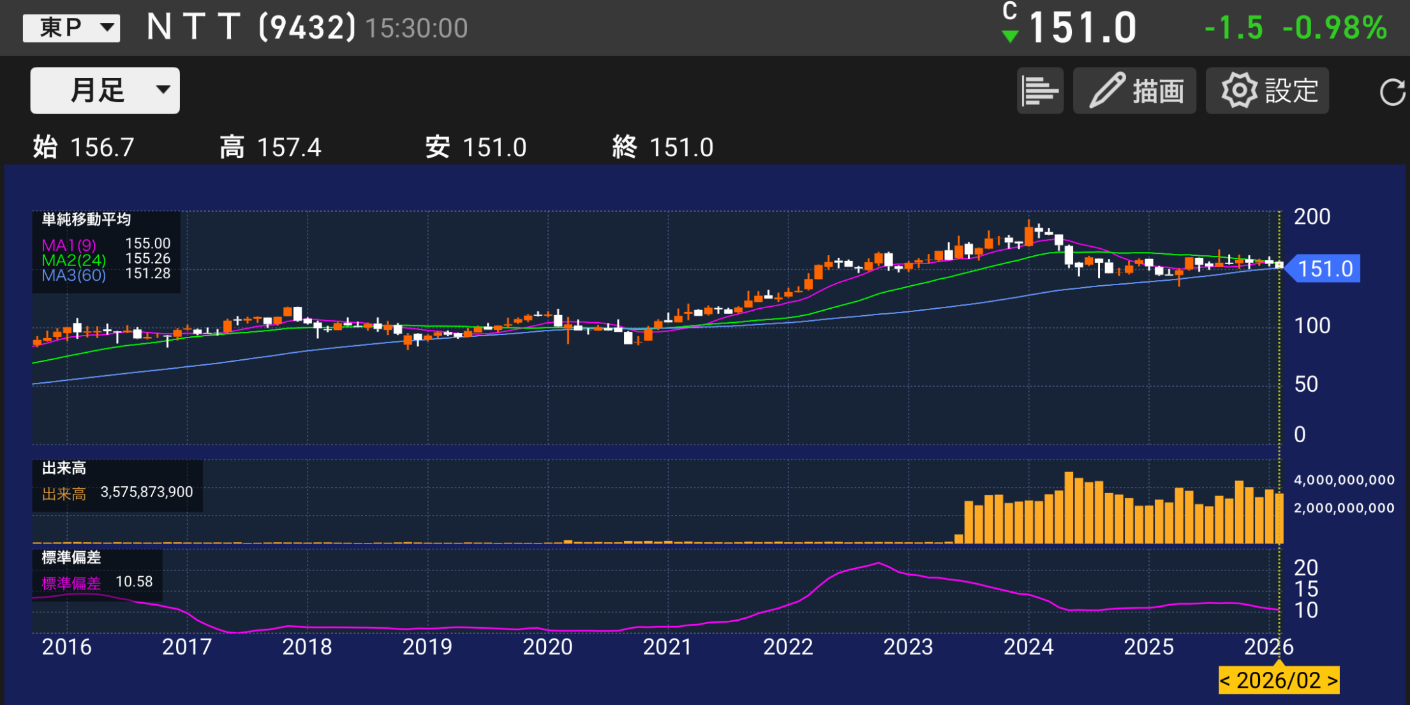Click the 標準偏差 indicator label
This screenshot has height=705, width=1410.
71,558
